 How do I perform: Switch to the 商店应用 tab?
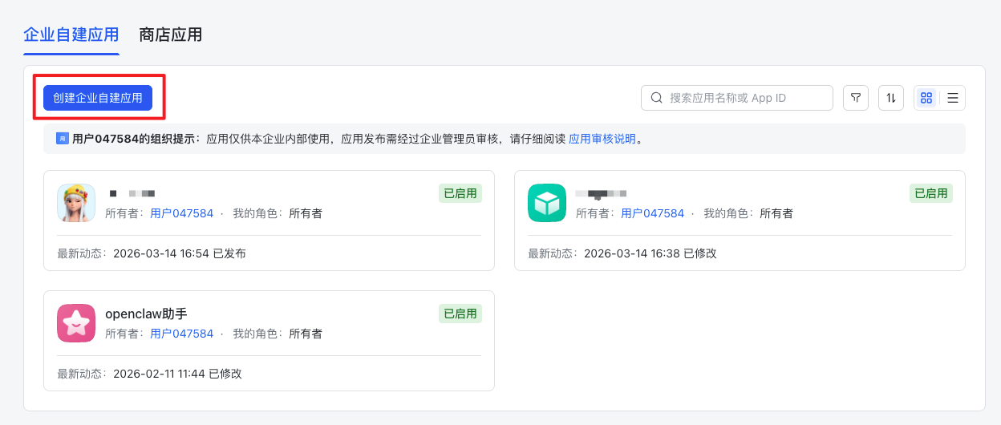(170, 34)
